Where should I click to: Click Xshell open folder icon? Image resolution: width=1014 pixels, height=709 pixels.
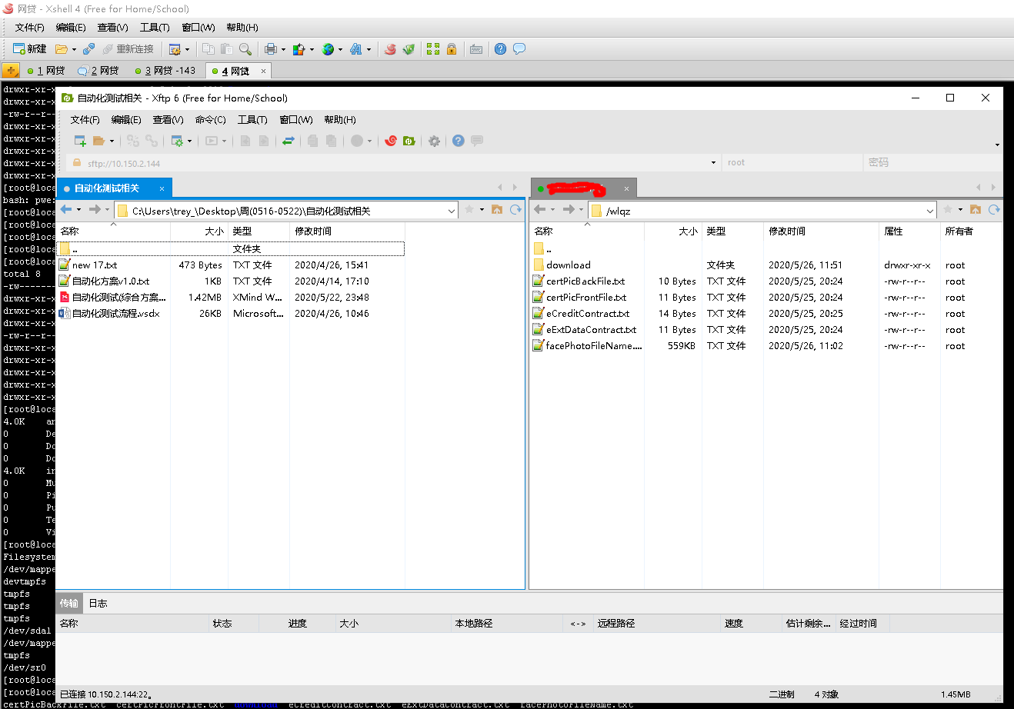point(61,48)
